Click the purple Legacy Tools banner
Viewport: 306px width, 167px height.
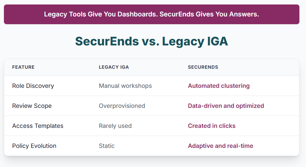pyautogui.click(x=151, y=14)
